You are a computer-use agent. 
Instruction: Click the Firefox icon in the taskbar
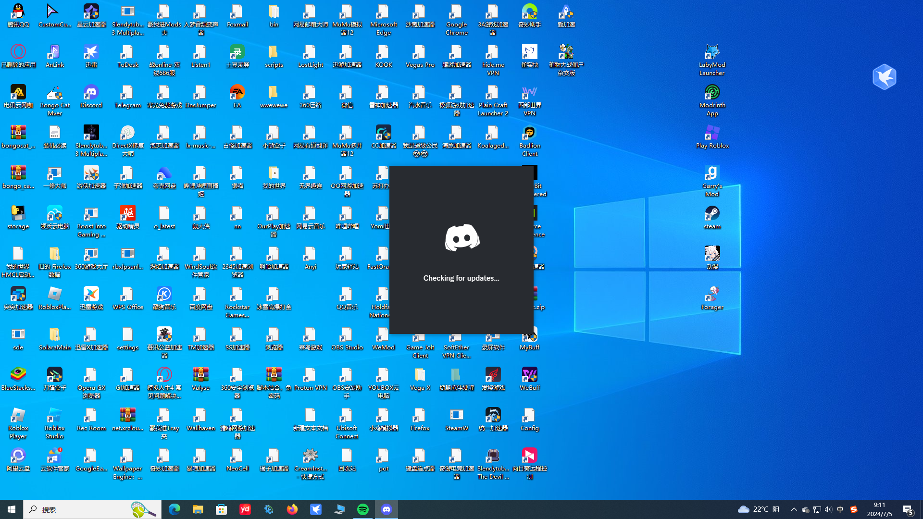point(292,509)
